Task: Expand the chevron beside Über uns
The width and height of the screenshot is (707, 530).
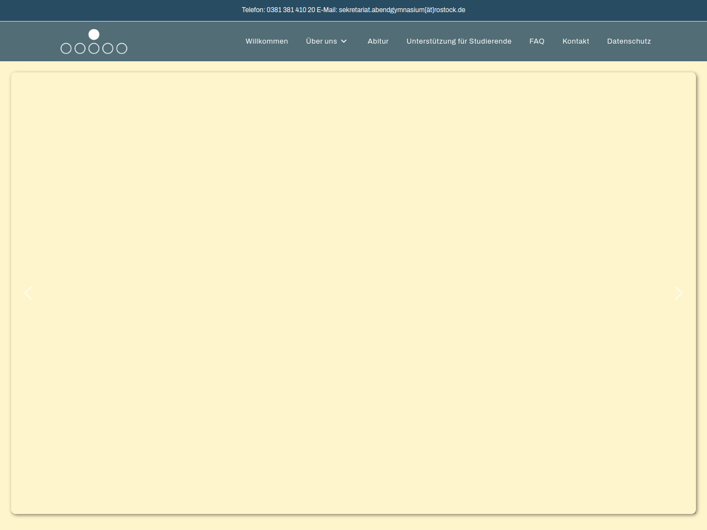Action: [344, 41]
